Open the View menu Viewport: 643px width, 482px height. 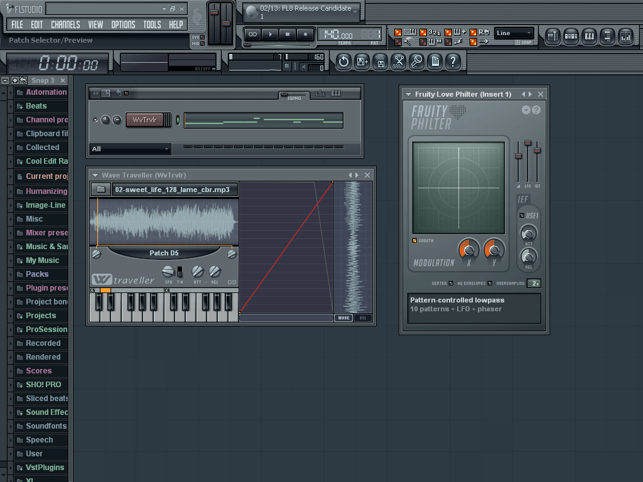pyautogui.click(x=95, y=24)
